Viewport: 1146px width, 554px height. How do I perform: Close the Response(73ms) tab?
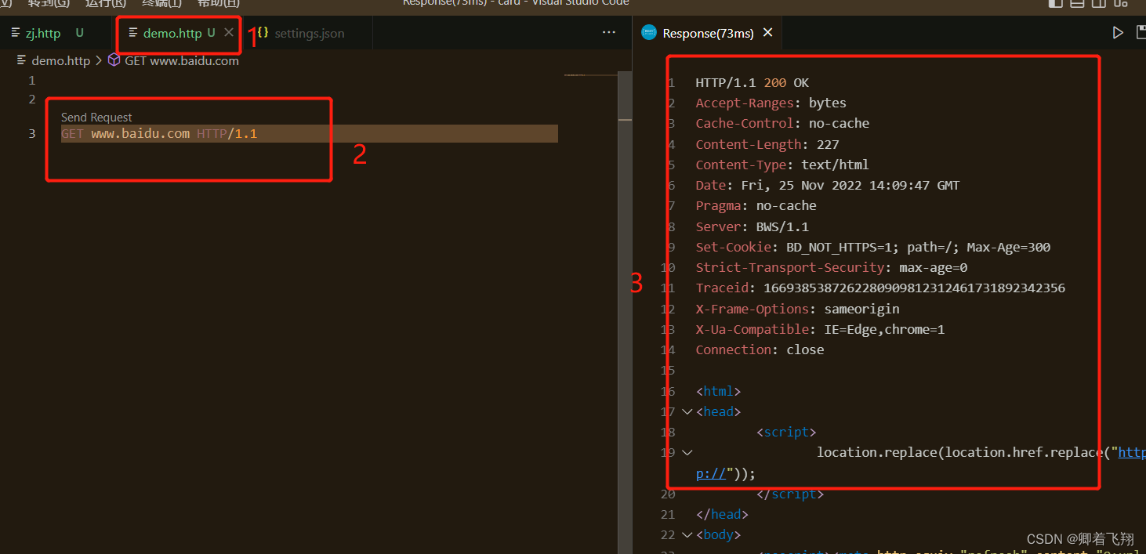pyautogui.click(x=768, y=33)
